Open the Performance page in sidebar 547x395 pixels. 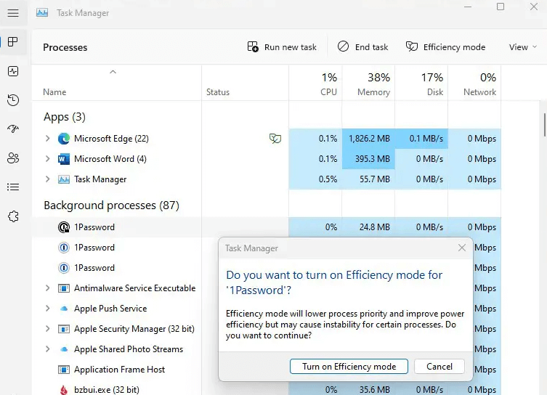[12, 71]
